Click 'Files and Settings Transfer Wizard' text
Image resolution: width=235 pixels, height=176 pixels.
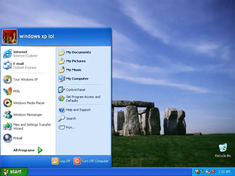pyautogui.click(x=32, y=127)
